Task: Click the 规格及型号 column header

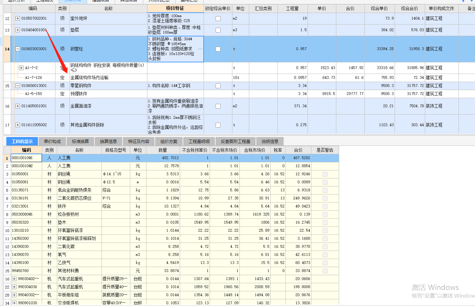Action: 116,150
